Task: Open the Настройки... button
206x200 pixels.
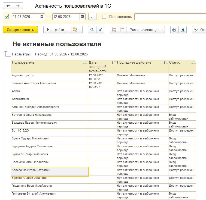Action: 57,30
